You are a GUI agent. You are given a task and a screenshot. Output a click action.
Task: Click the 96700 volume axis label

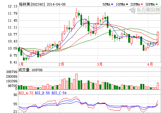tap(13, 86)
